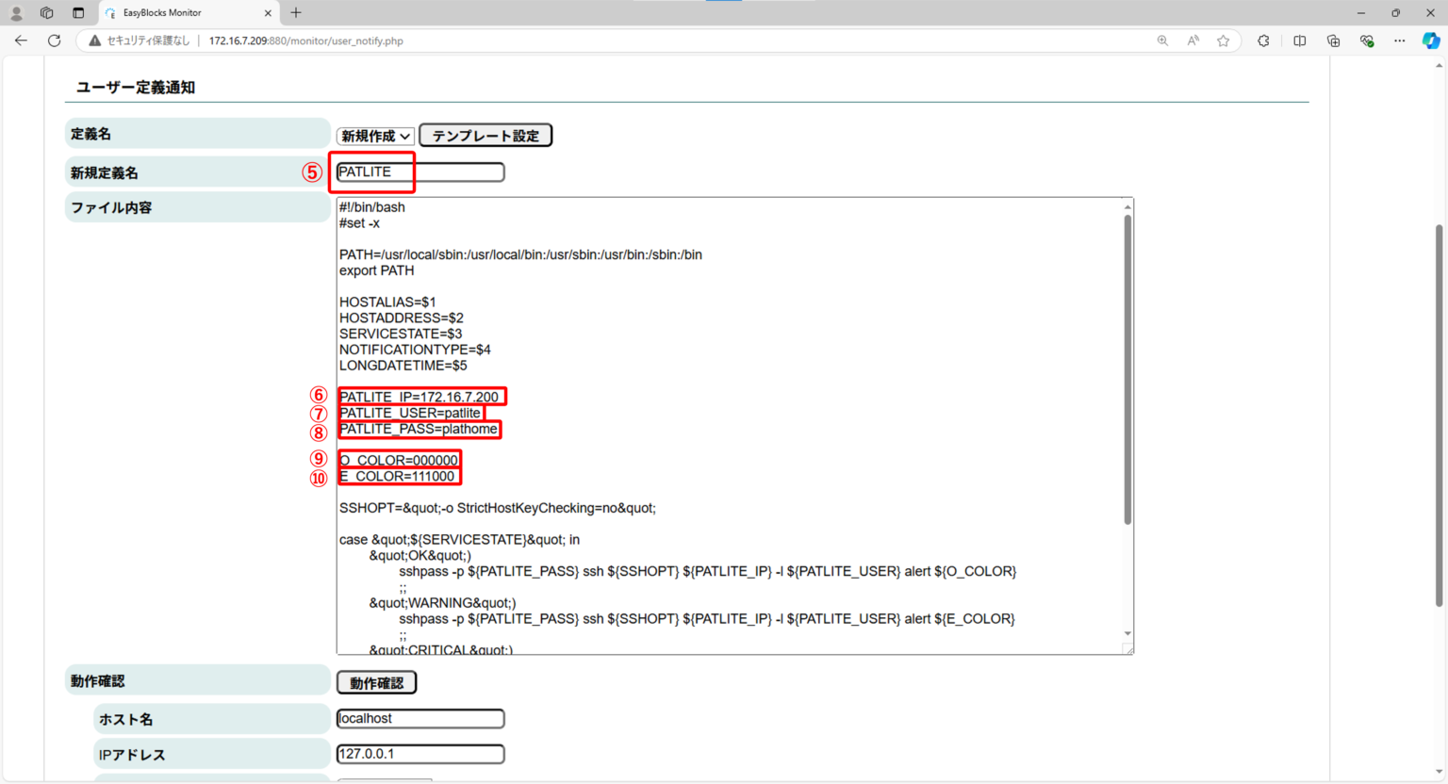1448x784 pixels.
Task: Toggle vertical tabs layout
Action: (x=78, y=12)
